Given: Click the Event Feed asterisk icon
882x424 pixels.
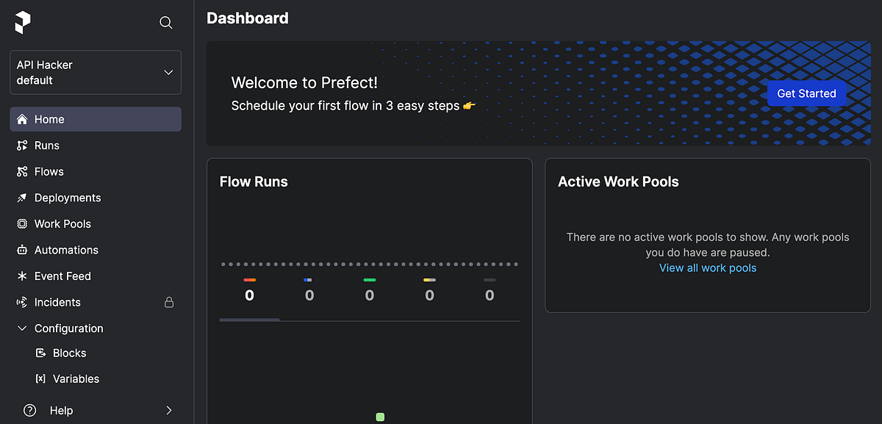Looking at the screenshot, I should (x=21, y=276).
